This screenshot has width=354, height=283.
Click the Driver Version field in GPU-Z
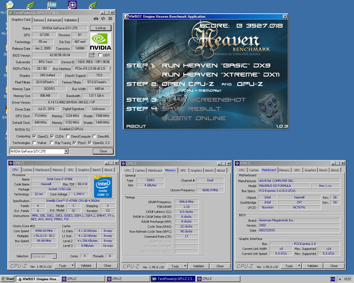click(71, 102)
